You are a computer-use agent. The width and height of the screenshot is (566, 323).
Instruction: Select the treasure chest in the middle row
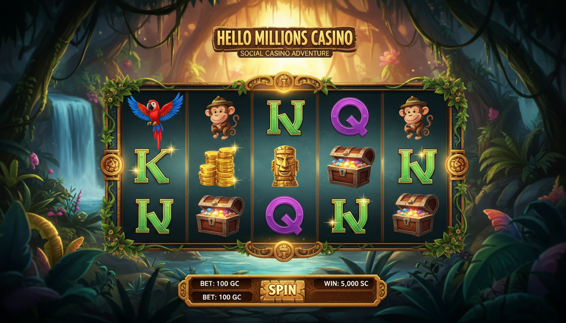351,167
